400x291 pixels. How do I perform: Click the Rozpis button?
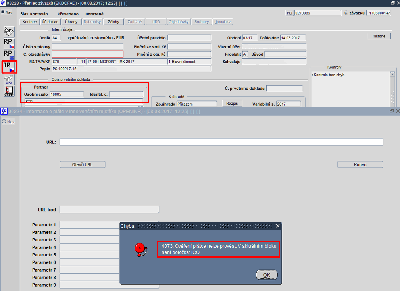tap(232, 103)
